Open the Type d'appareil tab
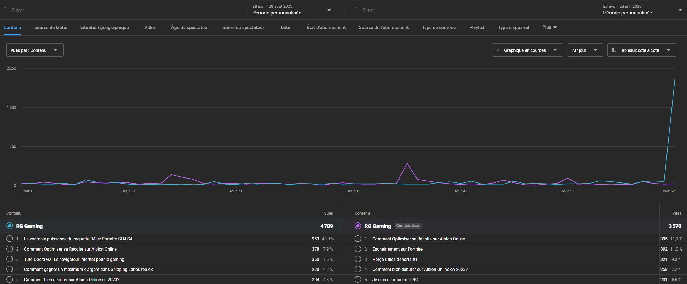 [513, 27]
